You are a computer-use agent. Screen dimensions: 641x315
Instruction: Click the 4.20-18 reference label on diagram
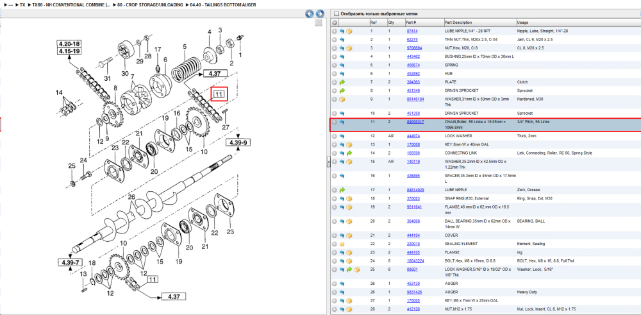[x=69, y=44]
